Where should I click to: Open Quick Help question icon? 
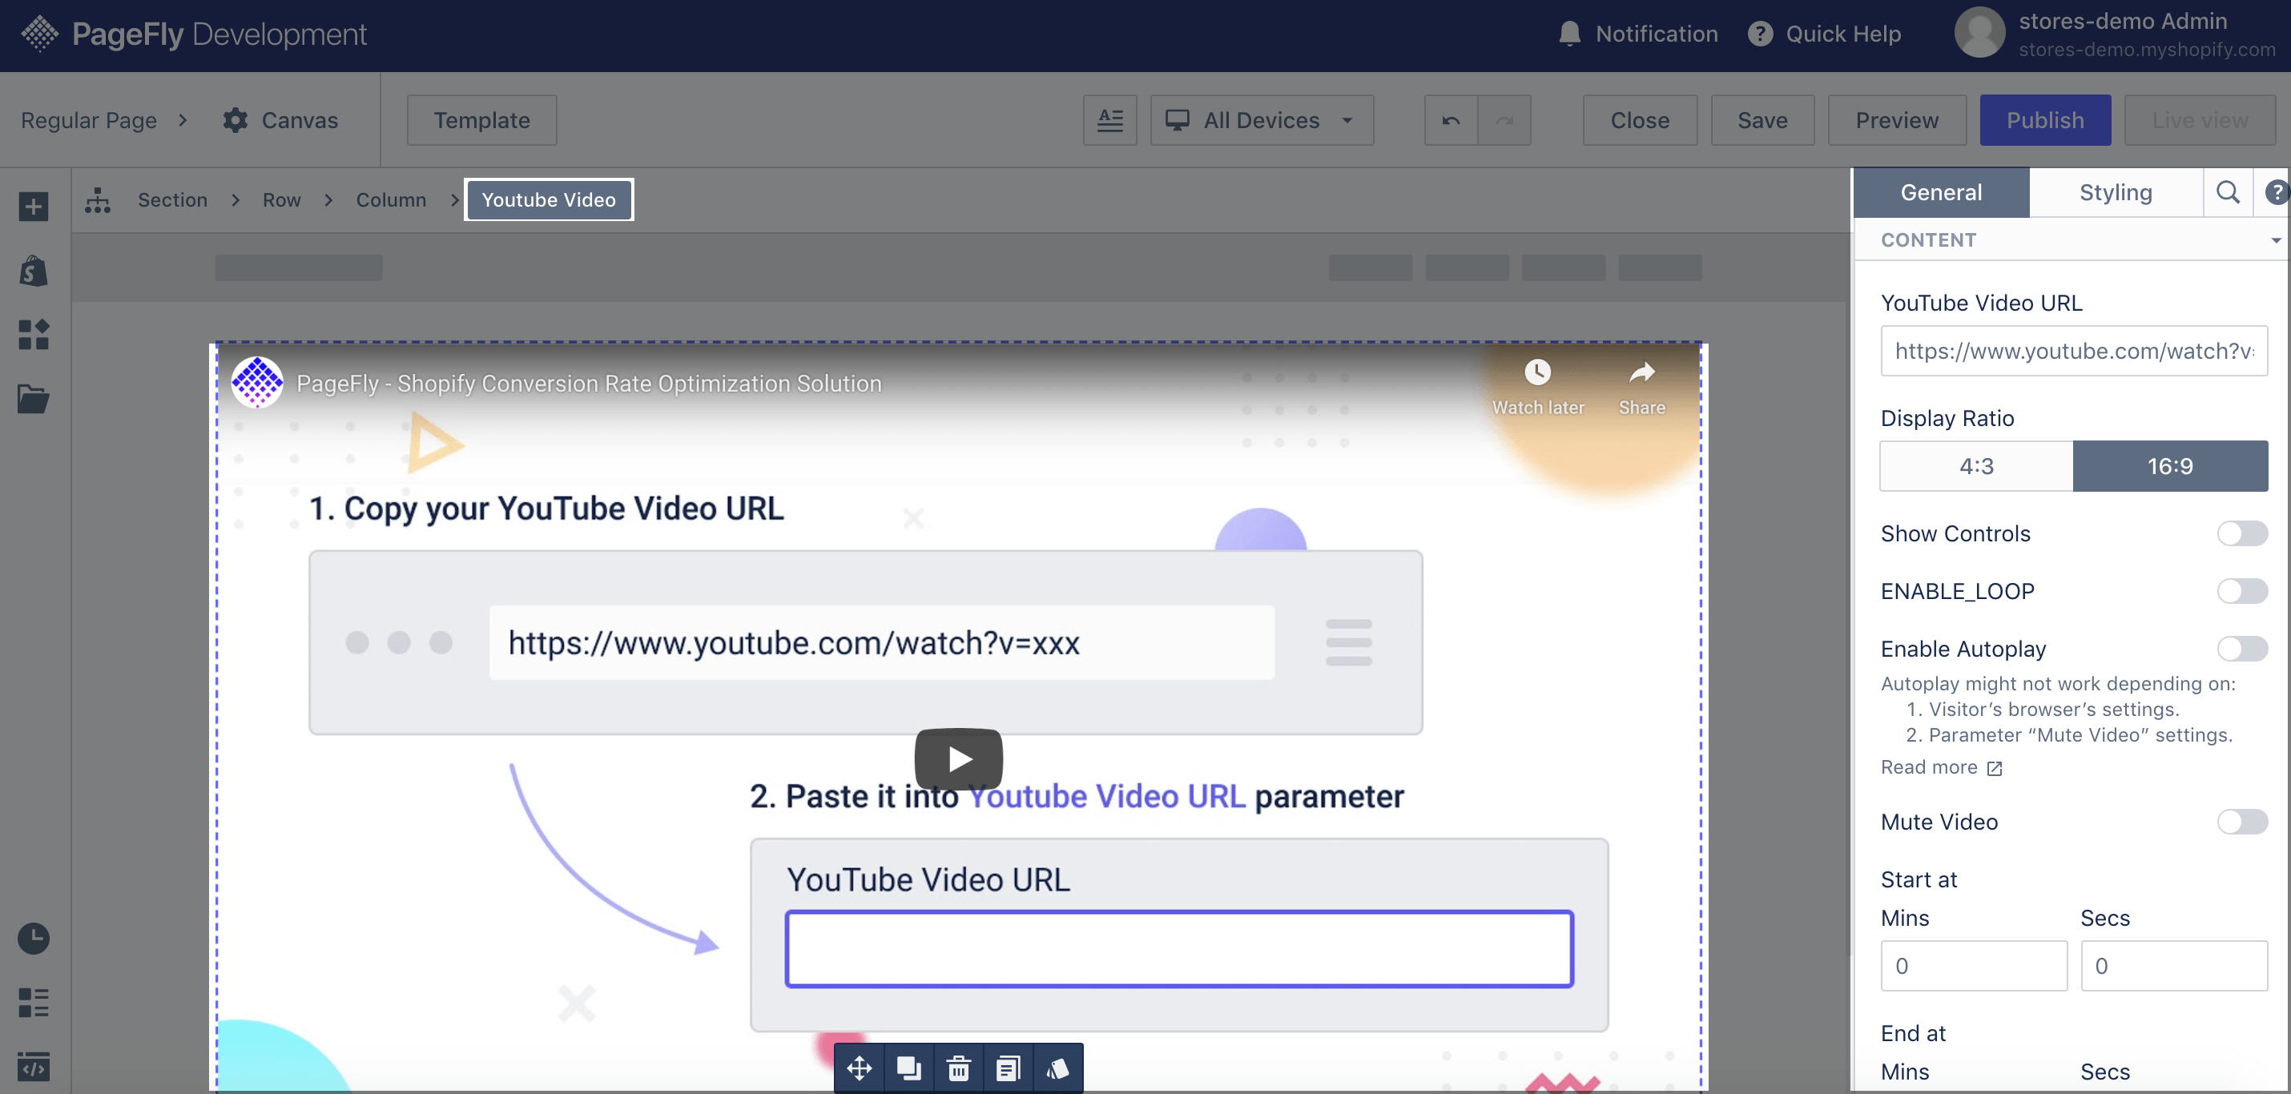coord(1759,34)
